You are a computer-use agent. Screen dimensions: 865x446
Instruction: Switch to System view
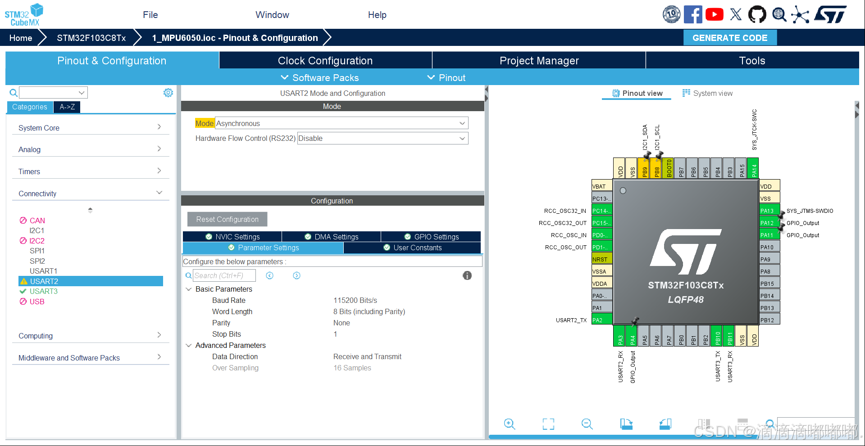[x=707, y=93]
